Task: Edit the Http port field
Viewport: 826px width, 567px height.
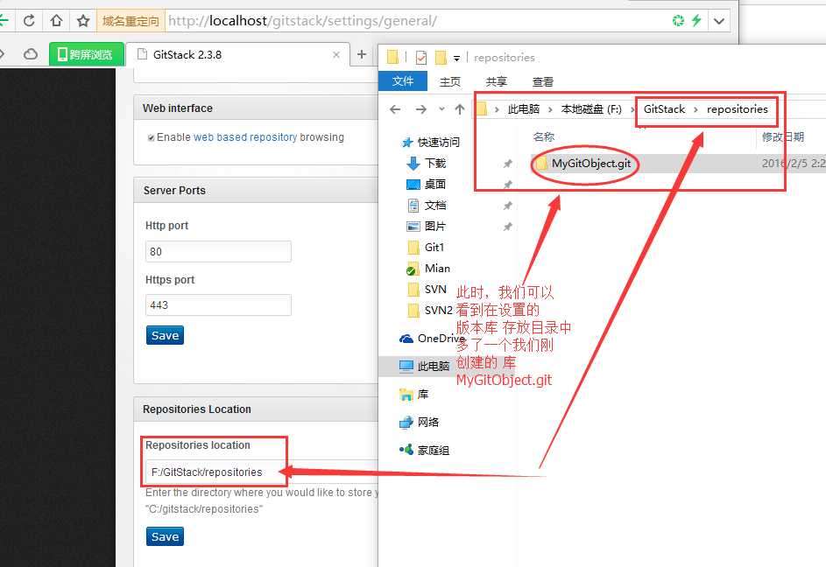Action: [218, 251]
